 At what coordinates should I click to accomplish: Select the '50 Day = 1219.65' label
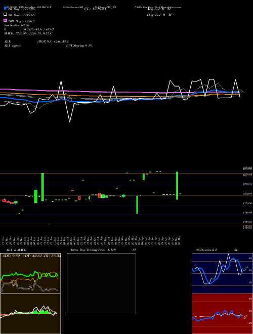click(x=21, y=15)
